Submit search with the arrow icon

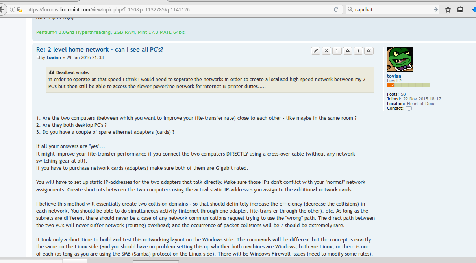(435, 9)
